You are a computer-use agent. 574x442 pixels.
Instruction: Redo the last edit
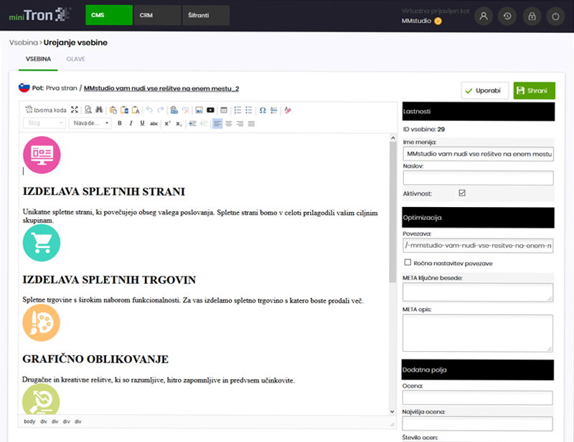tap(160, 110)
